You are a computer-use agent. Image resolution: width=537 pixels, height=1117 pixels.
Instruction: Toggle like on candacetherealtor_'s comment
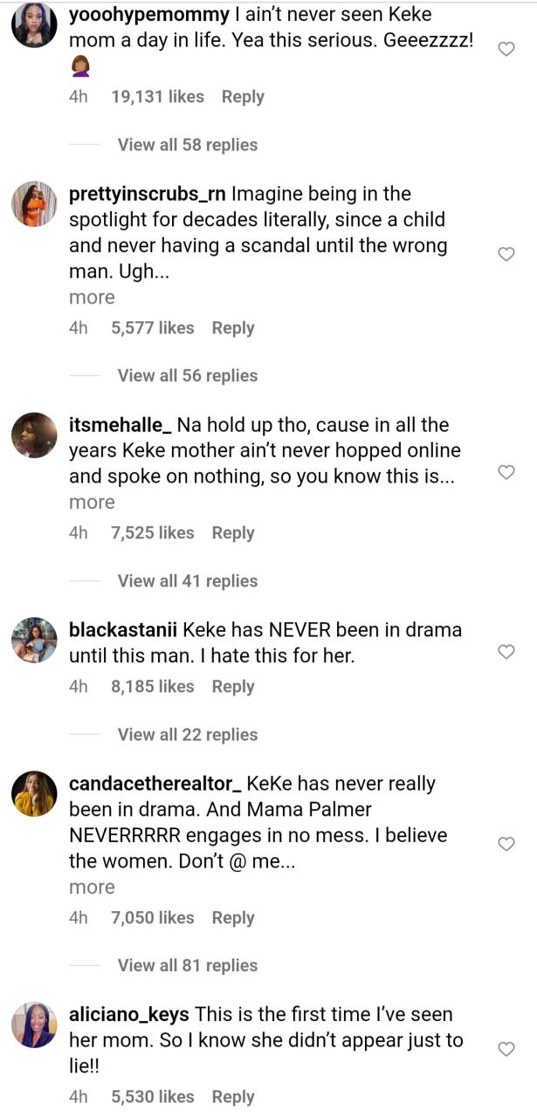tap(506, 844)
